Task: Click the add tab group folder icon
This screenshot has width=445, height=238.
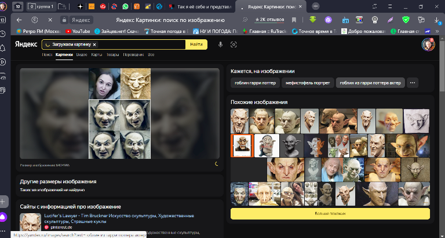Action: [62, 6]
